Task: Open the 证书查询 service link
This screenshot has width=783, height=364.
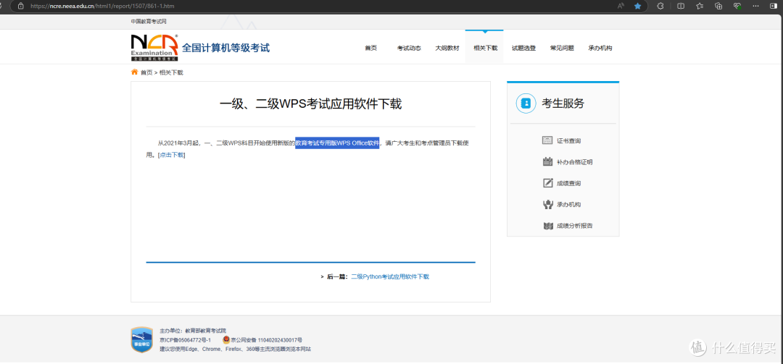Action: 569,141
